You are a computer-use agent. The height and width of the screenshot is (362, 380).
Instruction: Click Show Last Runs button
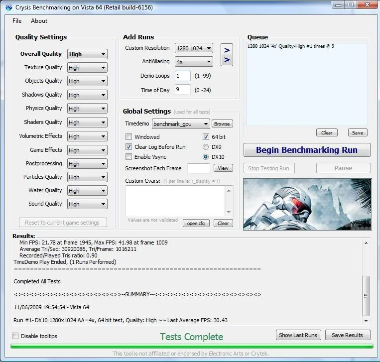point(298,335)
